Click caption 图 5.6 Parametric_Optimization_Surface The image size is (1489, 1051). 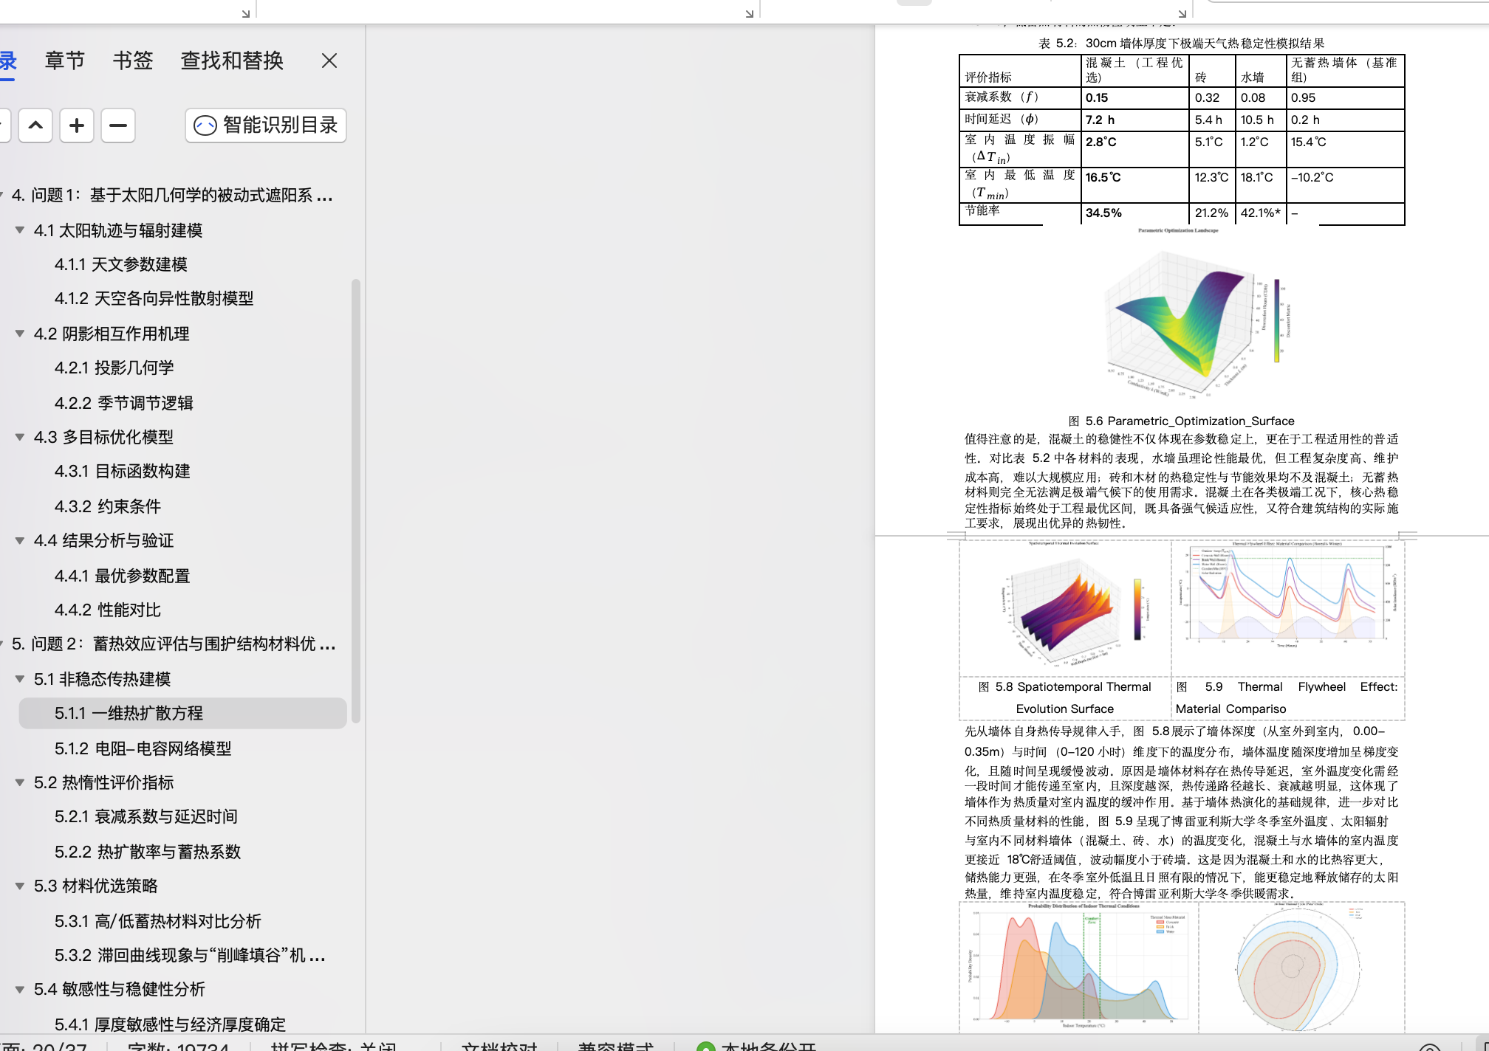coord(1182,421)
